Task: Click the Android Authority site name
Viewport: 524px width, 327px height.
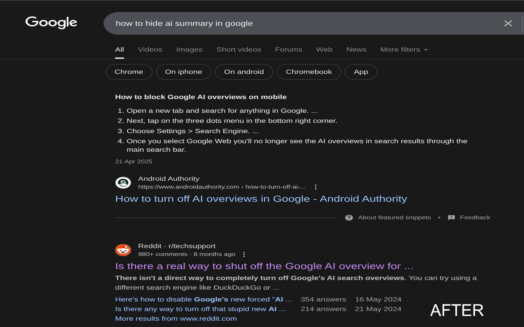Action: (169, 179)
